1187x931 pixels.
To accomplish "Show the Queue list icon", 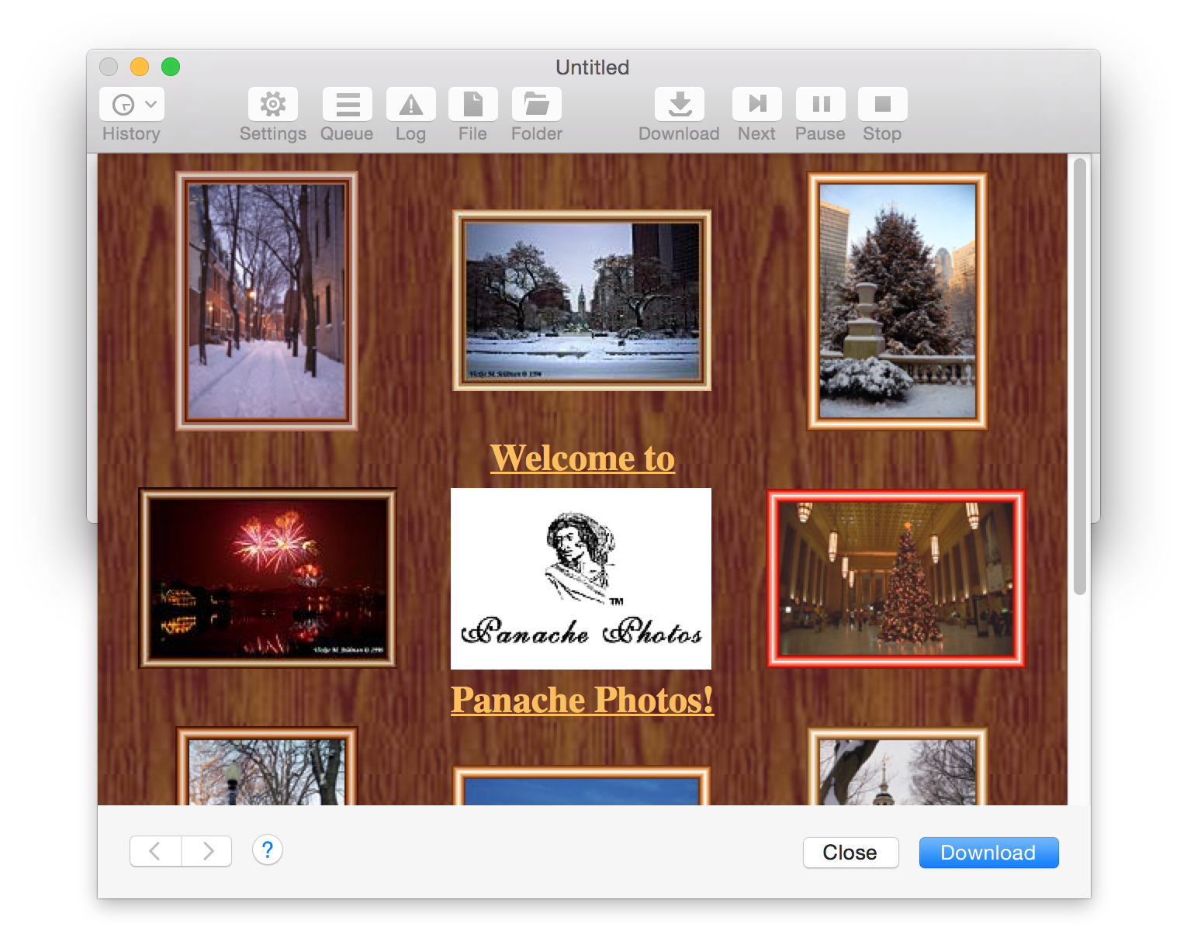I will [x=347, y=104].
